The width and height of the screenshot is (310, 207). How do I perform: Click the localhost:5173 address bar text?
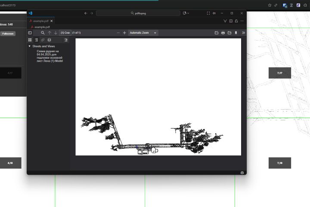(x=8, y=5)
